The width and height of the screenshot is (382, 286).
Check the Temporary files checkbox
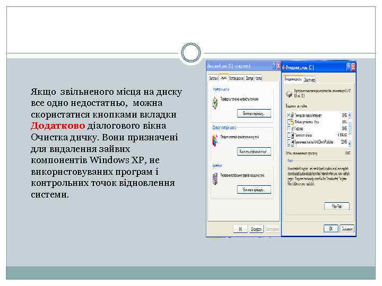[x=289, y=135]
